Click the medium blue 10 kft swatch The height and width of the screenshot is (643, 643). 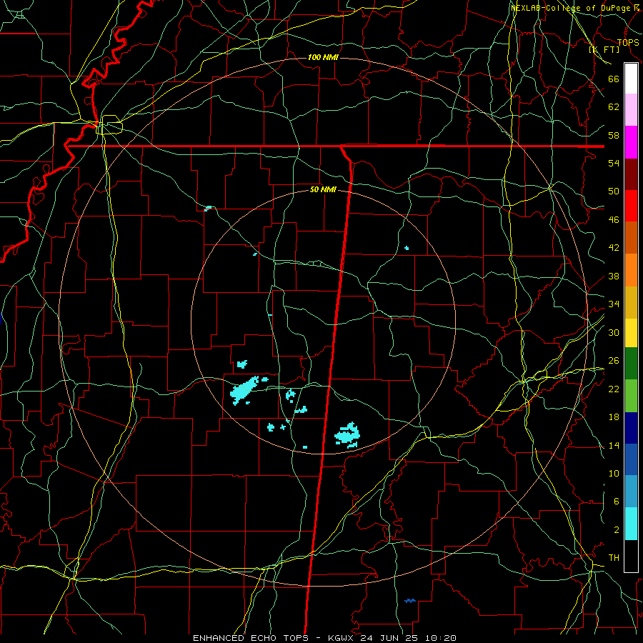[x=631, y=459]
